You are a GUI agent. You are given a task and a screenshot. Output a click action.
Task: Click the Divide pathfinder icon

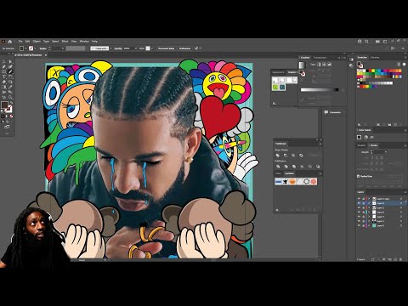pyautogui.click(x=278, y=167)
